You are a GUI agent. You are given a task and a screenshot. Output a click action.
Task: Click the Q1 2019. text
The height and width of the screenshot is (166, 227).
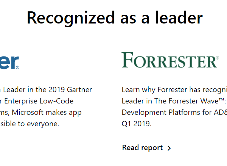tap(137, 124)
